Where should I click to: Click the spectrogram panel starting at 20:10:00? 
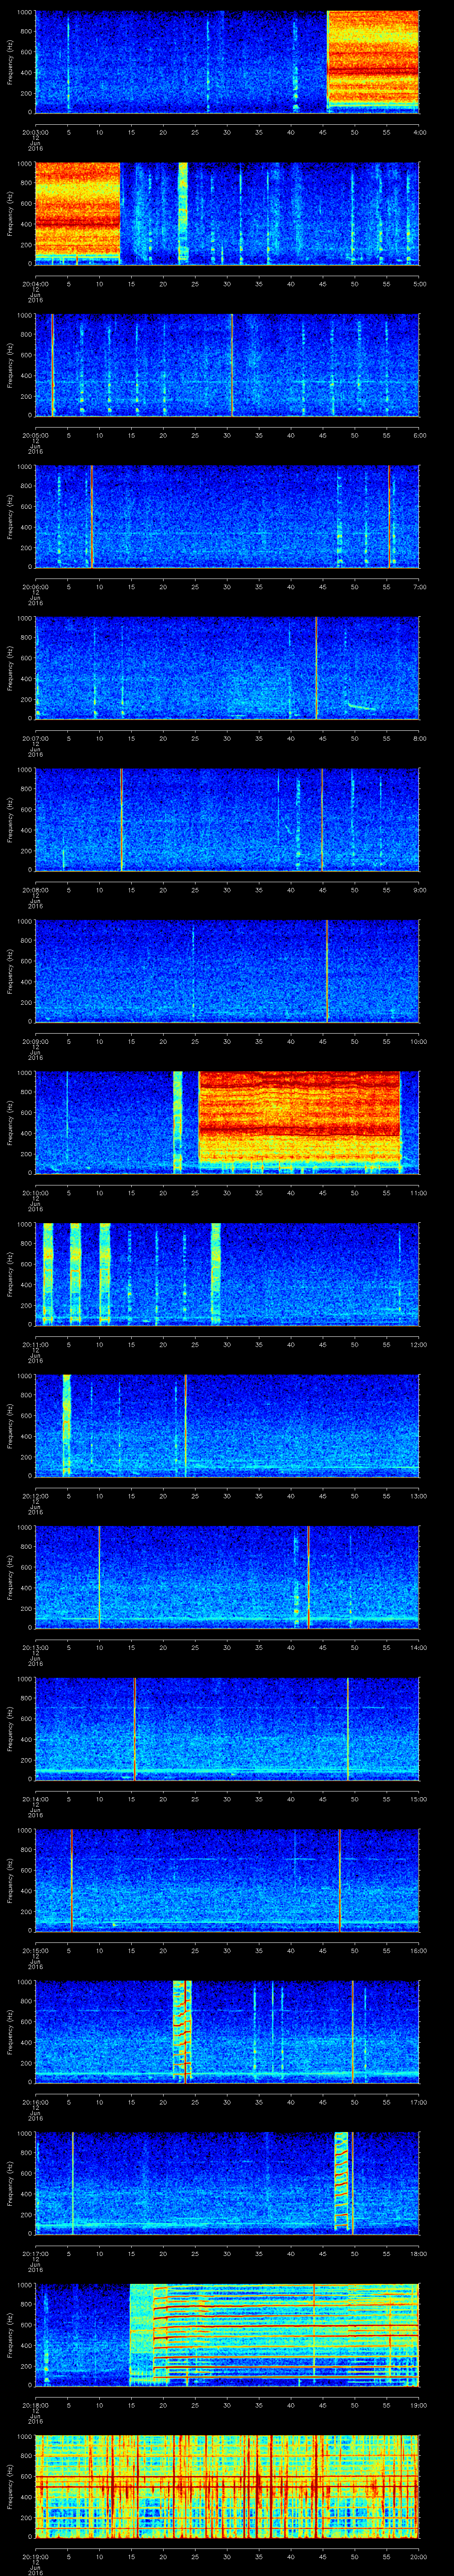click(227, 1122)
